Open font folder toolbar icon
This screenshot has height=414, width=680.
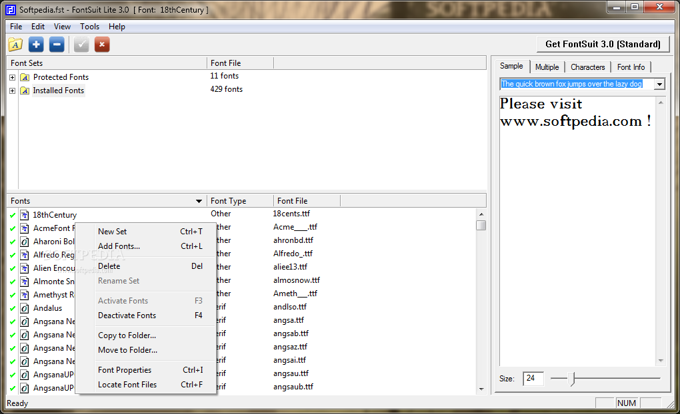(x=15, y=44)
